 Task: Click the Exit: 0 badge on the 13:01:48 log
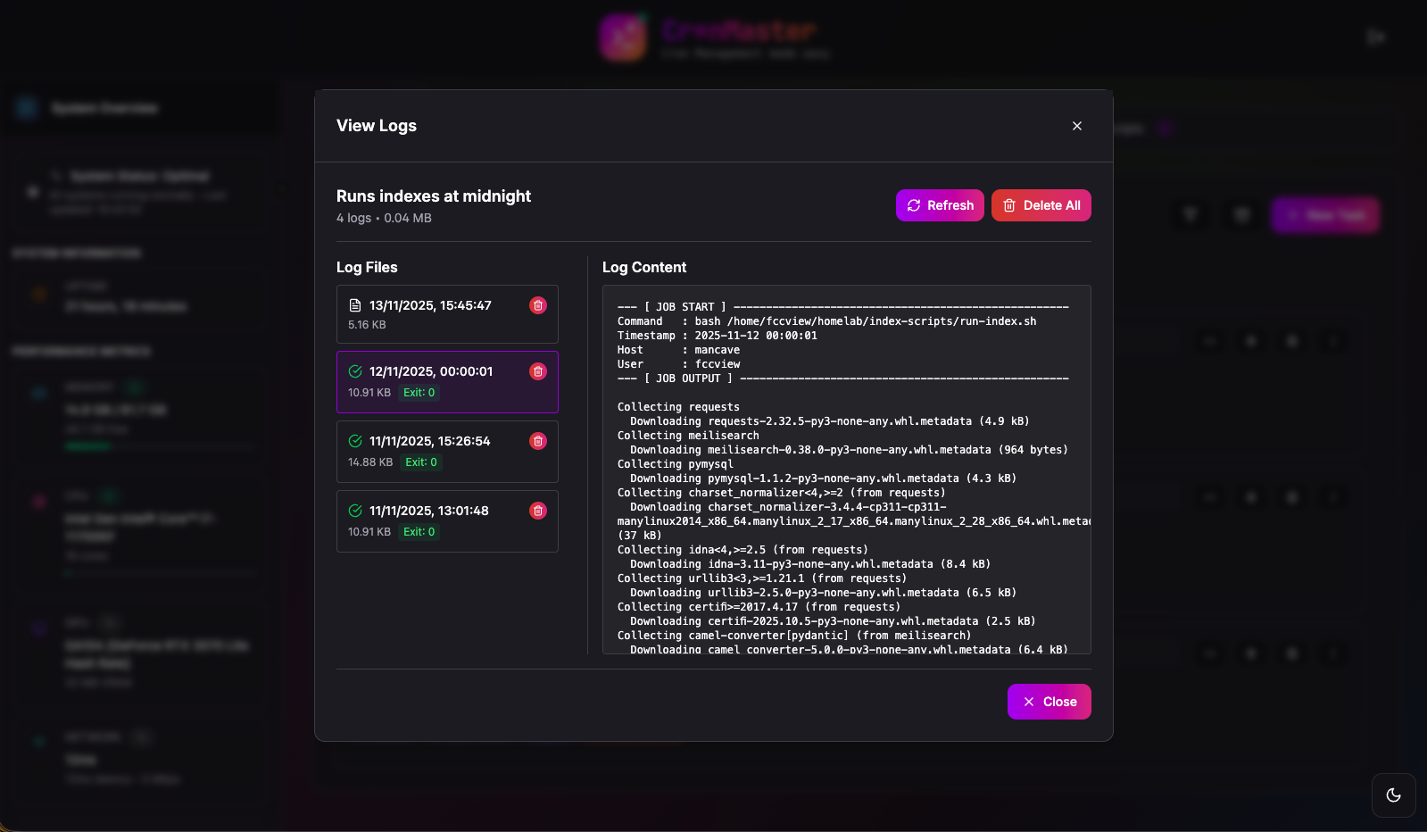(419, 532)
